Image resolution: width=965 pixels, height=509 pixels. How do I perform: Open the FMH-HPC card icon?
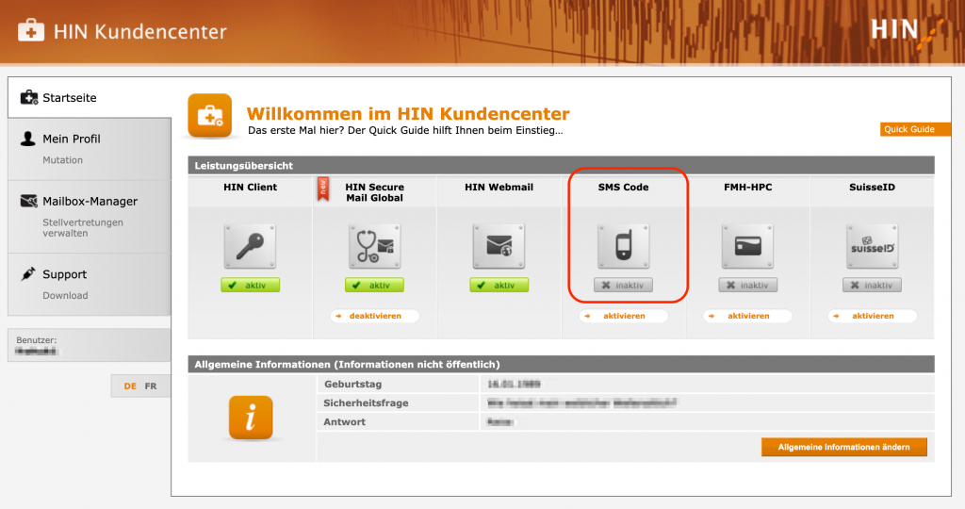[x=747, y=246]
